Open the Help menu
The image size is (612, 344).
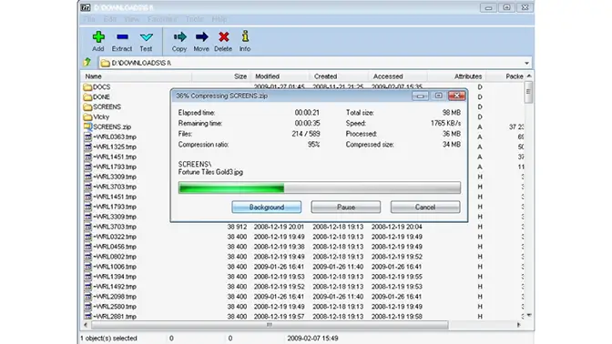219,19
